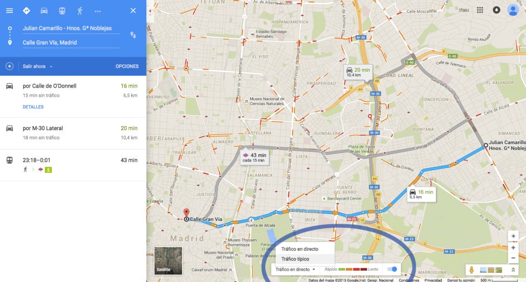
Task: Open Google apps grid icon
Action: point(480,10)
